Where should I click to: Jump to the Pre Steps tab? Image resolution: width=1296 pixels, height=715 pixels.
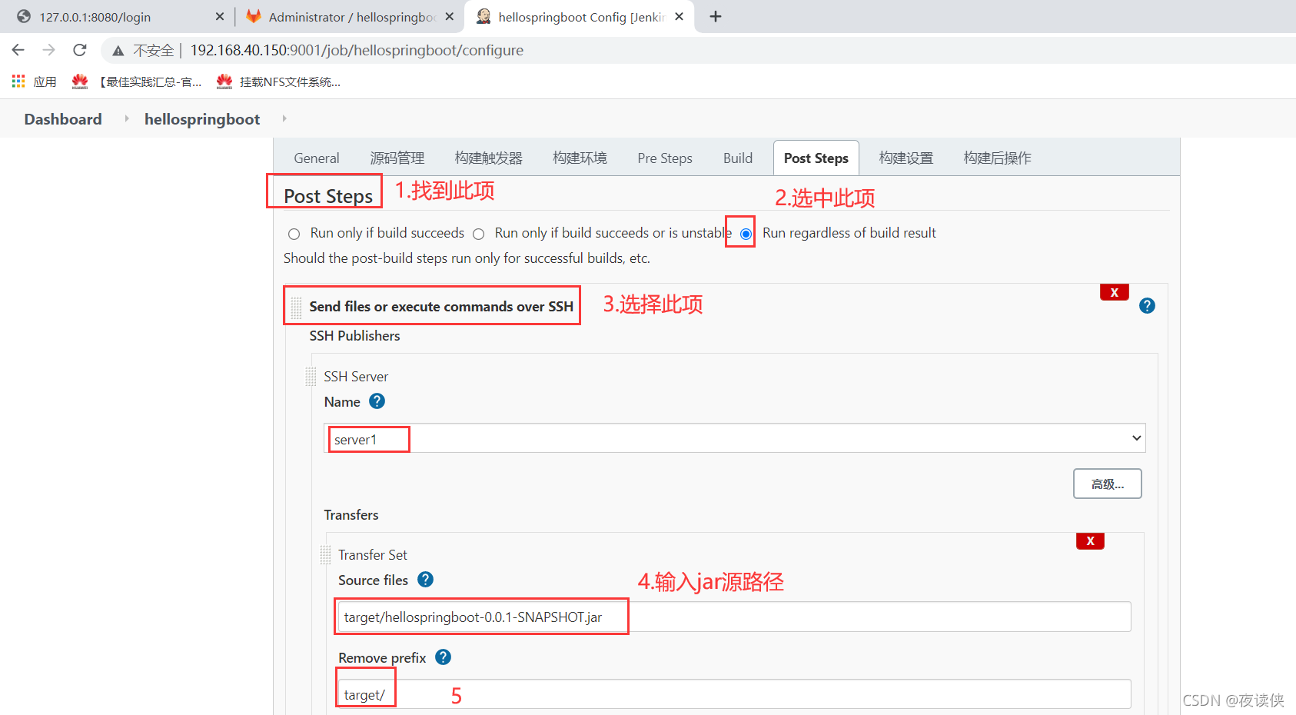pyautogui.click(x=665, y=158)
